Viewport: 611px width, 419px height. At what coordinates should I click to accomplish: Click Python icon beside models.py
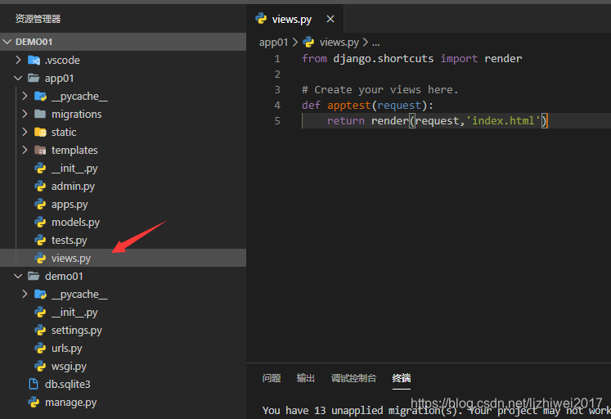coord(40,222)
